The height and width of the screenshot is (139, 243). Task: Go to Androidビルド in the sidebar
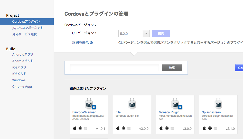pos(23,61)
